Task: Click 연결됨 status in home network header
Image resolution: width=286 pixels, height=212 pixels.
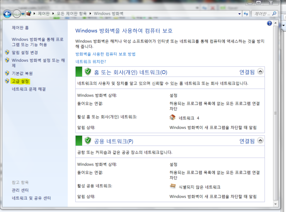Action: [247, 72]
